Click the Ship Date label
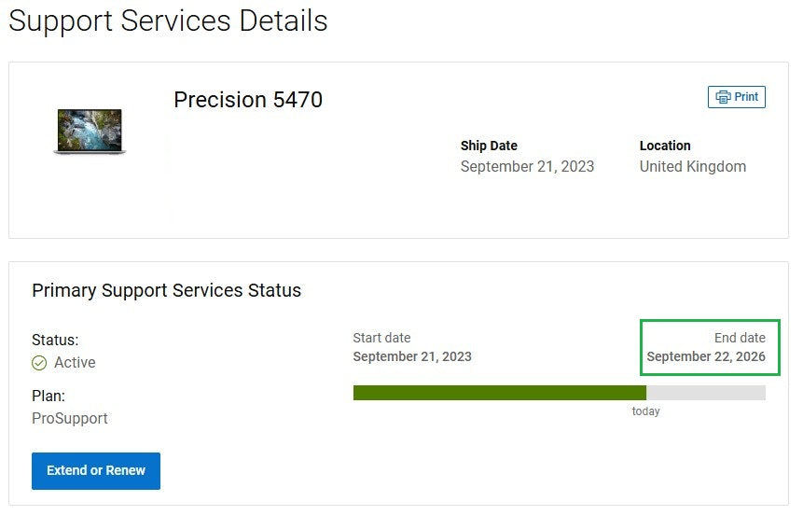 click(x=489, y=146)
